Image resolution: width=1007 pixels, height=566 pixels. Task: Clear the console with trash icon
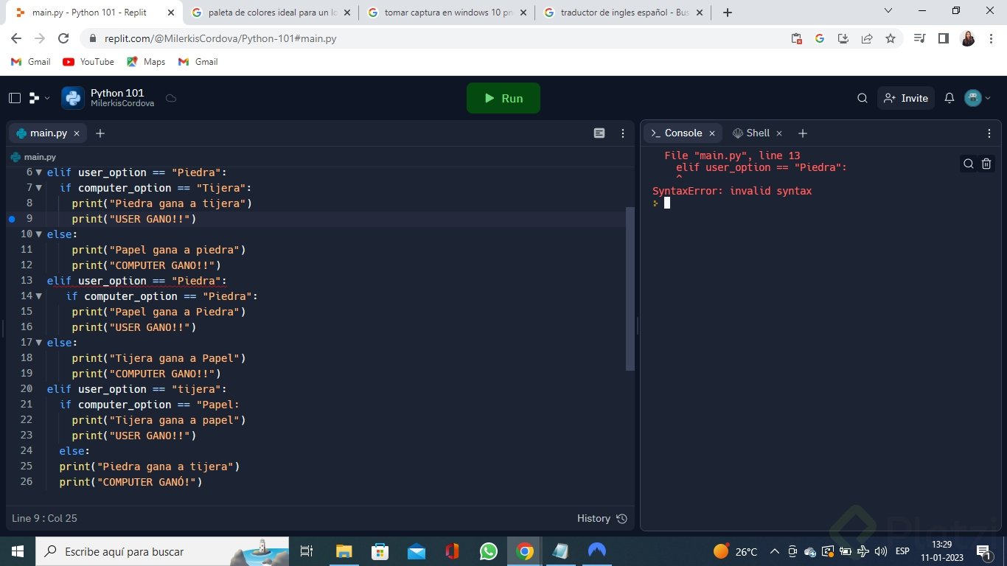coord(987,164)
